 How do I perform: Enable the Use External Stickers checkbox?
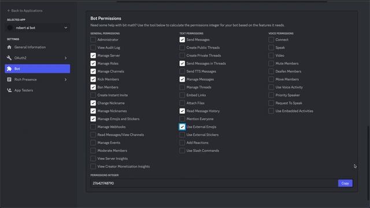tap(182, 135)
